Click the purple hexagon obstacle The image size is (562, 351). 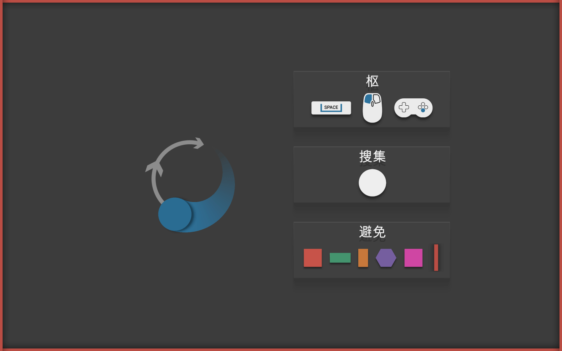tap(386, 258)
